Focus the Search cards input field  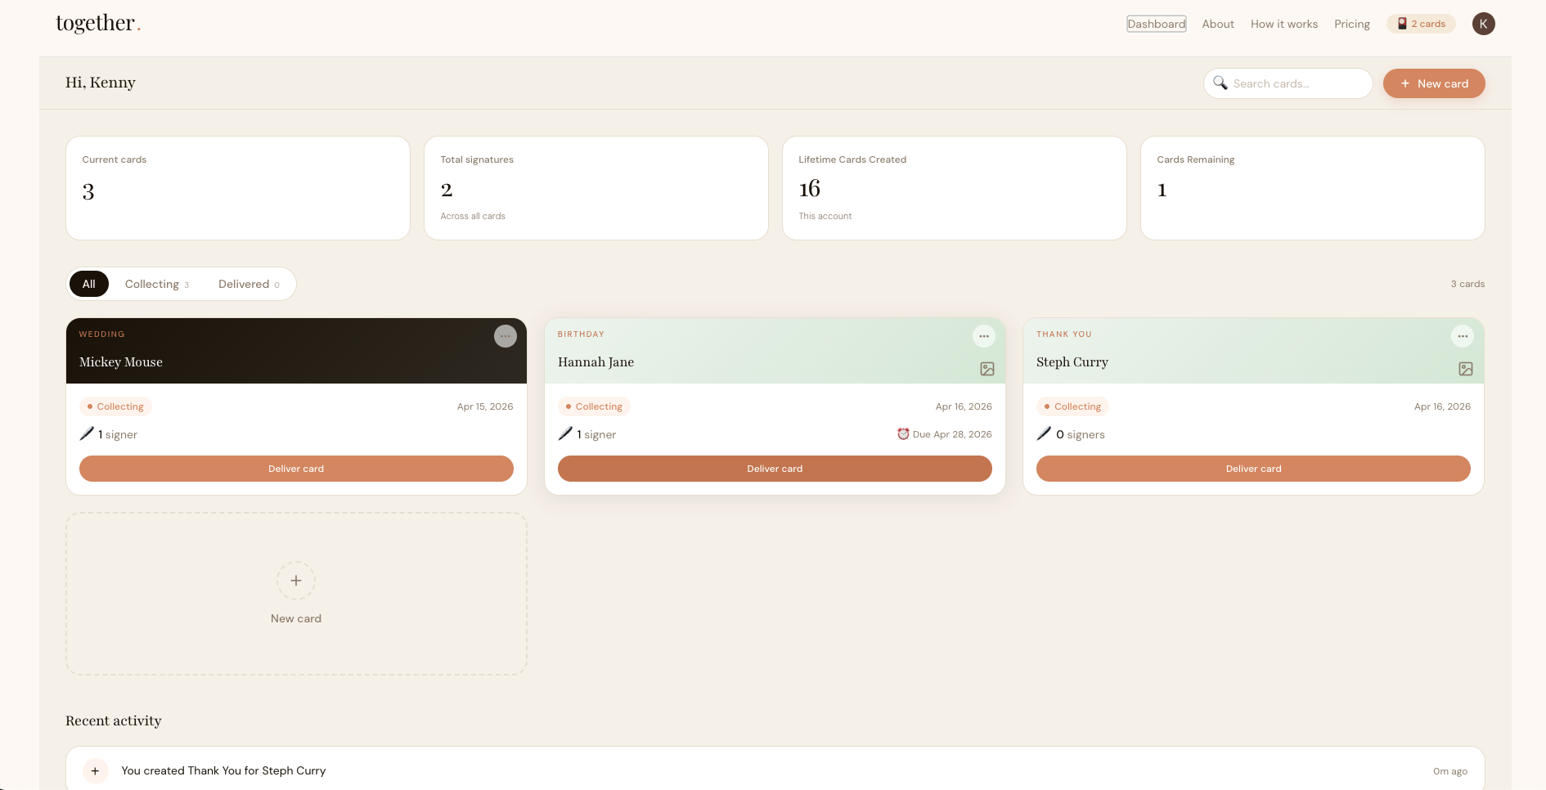pyautogui.click(x=1288, y=83)
